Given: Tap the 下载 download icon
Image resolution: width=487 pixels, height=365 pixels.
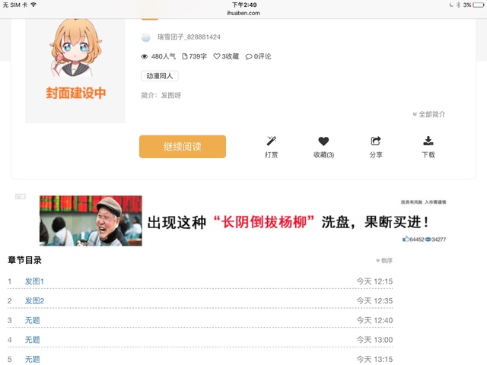Looking at the screenshot, I should [428, 141].
